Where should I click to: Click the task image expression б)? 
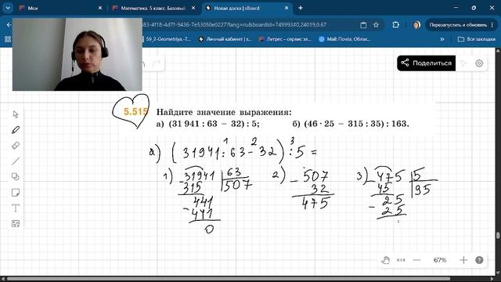(x=351, y=124)
